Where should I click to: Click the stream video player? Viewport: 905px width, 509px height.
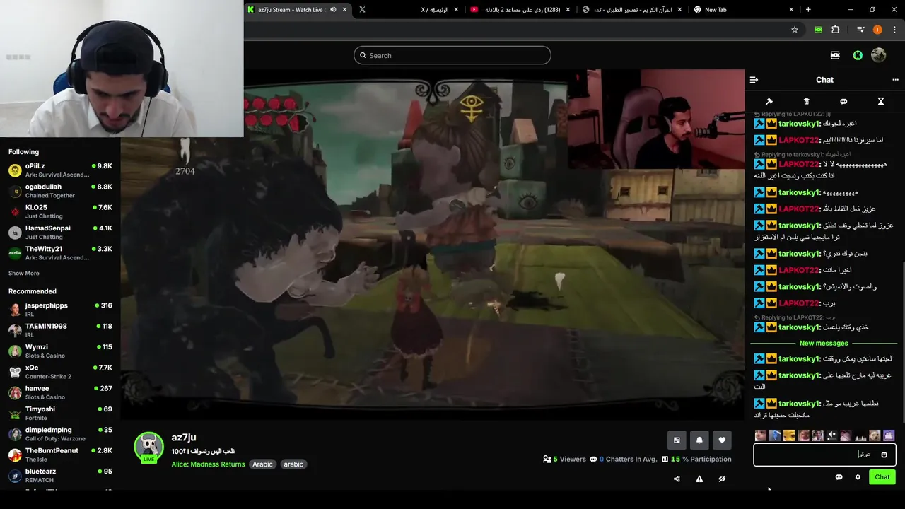click(432, 244)
